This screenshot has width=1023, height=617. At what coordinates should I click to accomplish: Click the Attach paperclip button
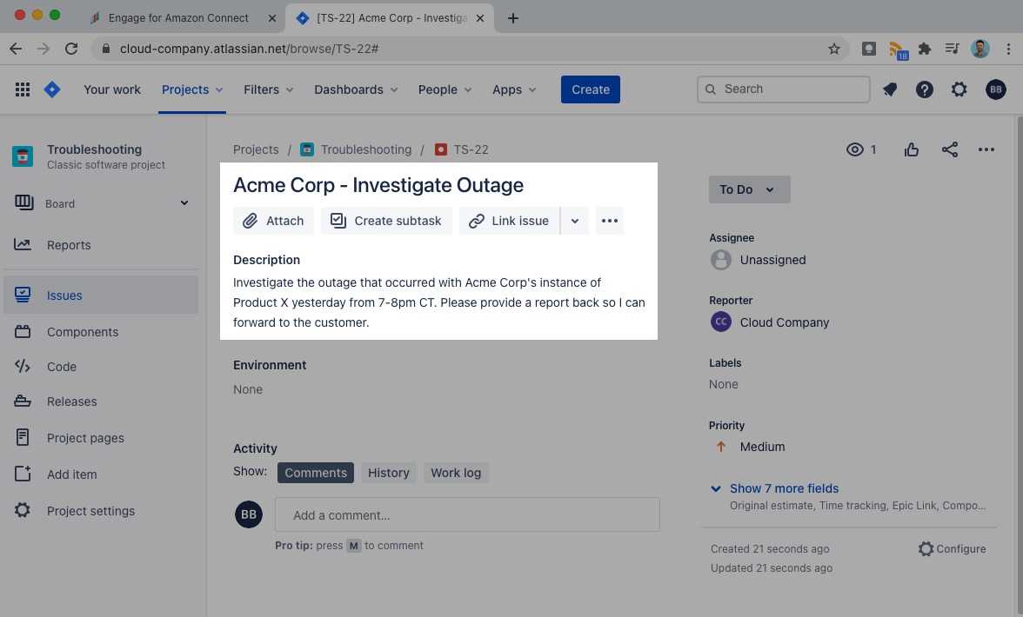(273, 221)
